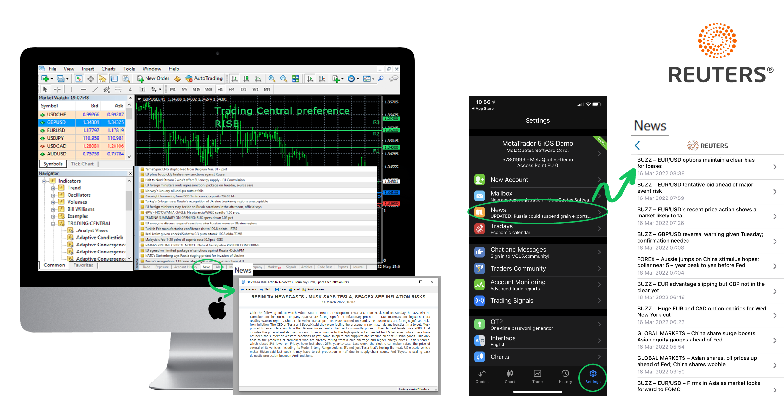Tap back arrow beside REUTERS header
The height and width of the screenshot is (397, 784).
click(638, 146)
